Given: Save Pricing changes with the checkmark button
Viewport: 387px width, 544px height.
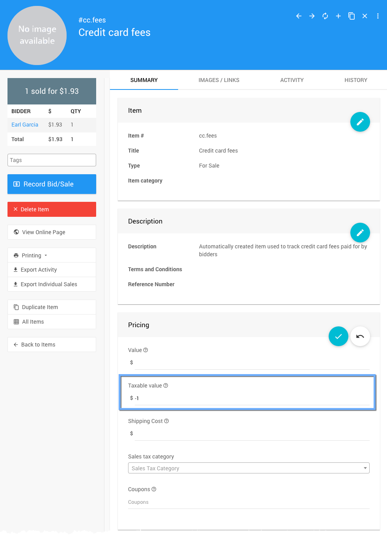Looking at the screenshot, I should click(338, 337).
